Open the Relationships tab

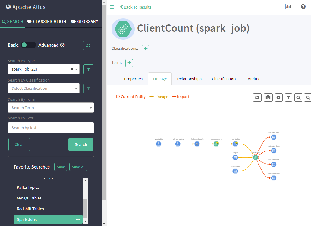189,79
